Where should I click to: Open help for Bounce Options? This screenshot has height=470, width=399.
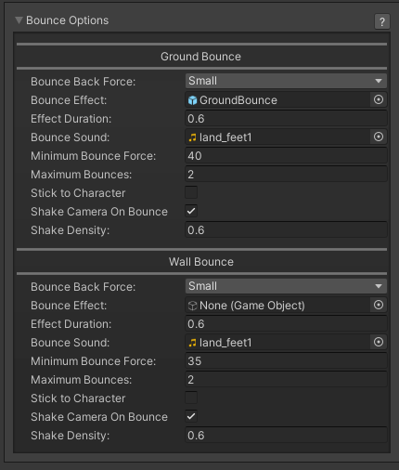[382, 21]
